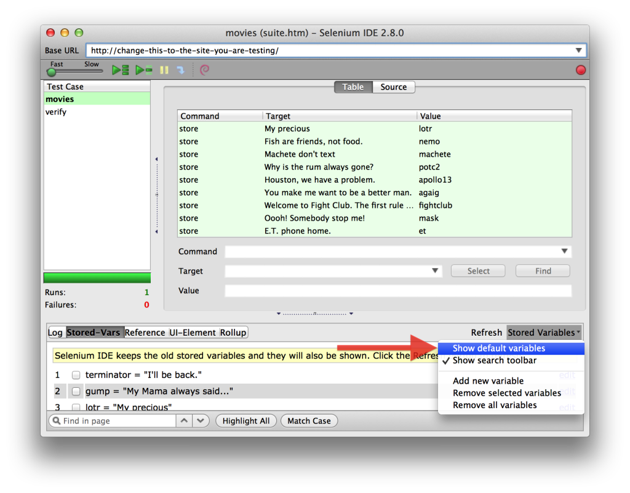The image size is (630, 493).
Task: Click magnifier icon in find bar
Action: click(x=57, y=420)
